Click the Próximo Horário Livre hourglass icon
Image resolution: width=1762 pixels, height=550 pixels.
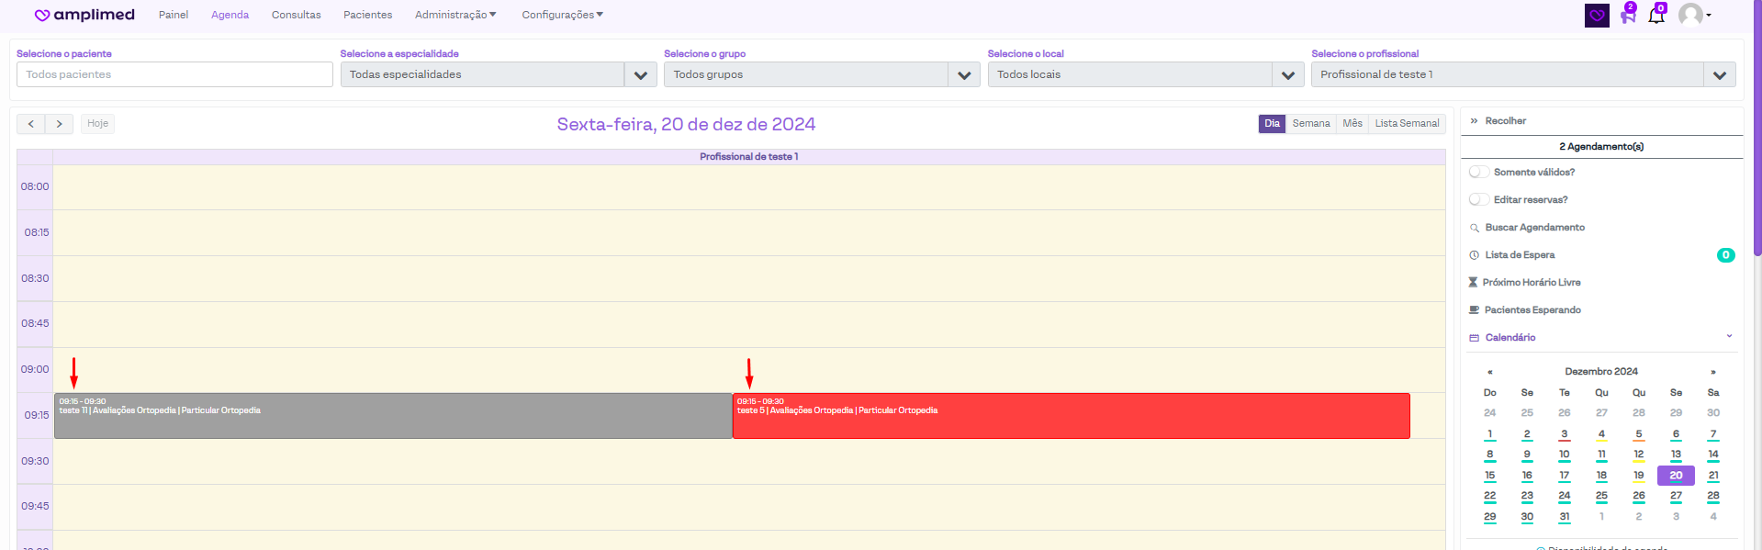(x=1474, y=283)
